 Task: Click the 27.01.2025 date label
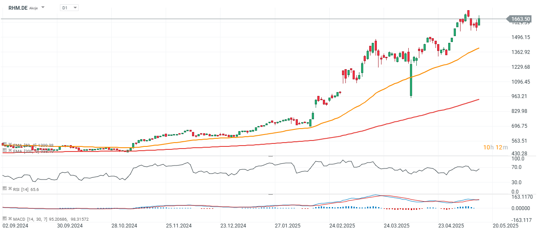tap(288, 226)
